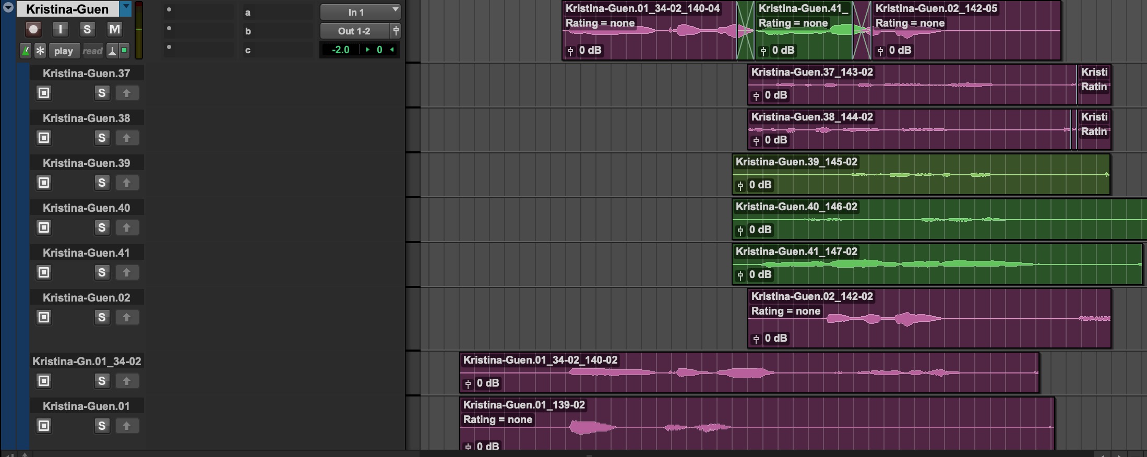
Task: Solo the Kristina-Guen.38 playlist lane
Action: coord(102,138)
